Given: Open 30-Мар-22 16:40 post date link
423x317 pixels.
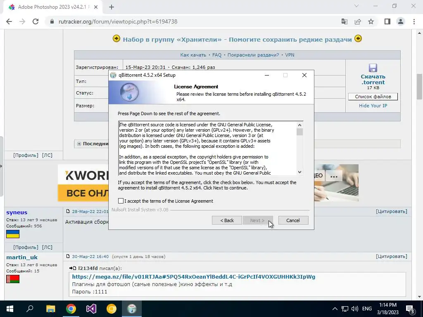Looking at the screenshot, I should coord(90,257).
